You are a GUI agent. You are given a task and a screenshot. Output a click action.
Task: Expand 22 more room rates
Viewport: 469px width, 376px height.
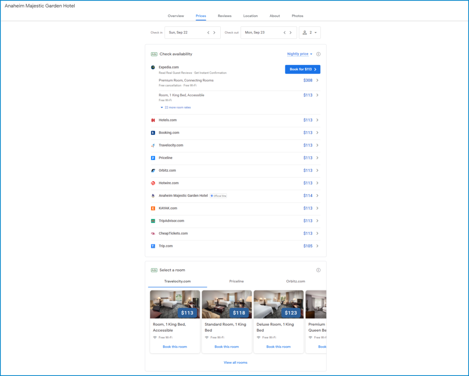coord(175,107)
